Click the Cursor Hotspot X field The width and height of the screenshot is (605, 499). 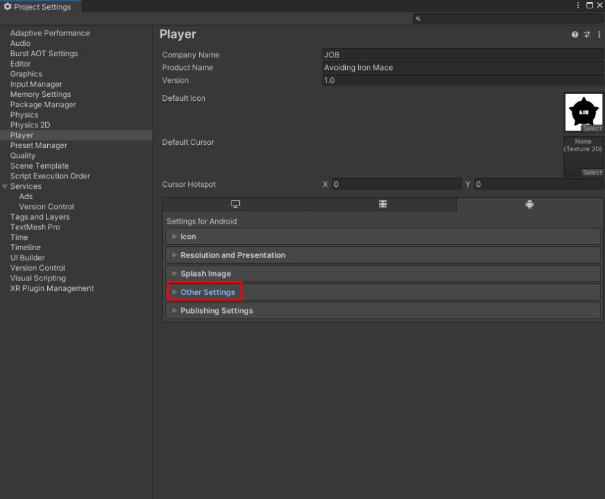point(397,184)
